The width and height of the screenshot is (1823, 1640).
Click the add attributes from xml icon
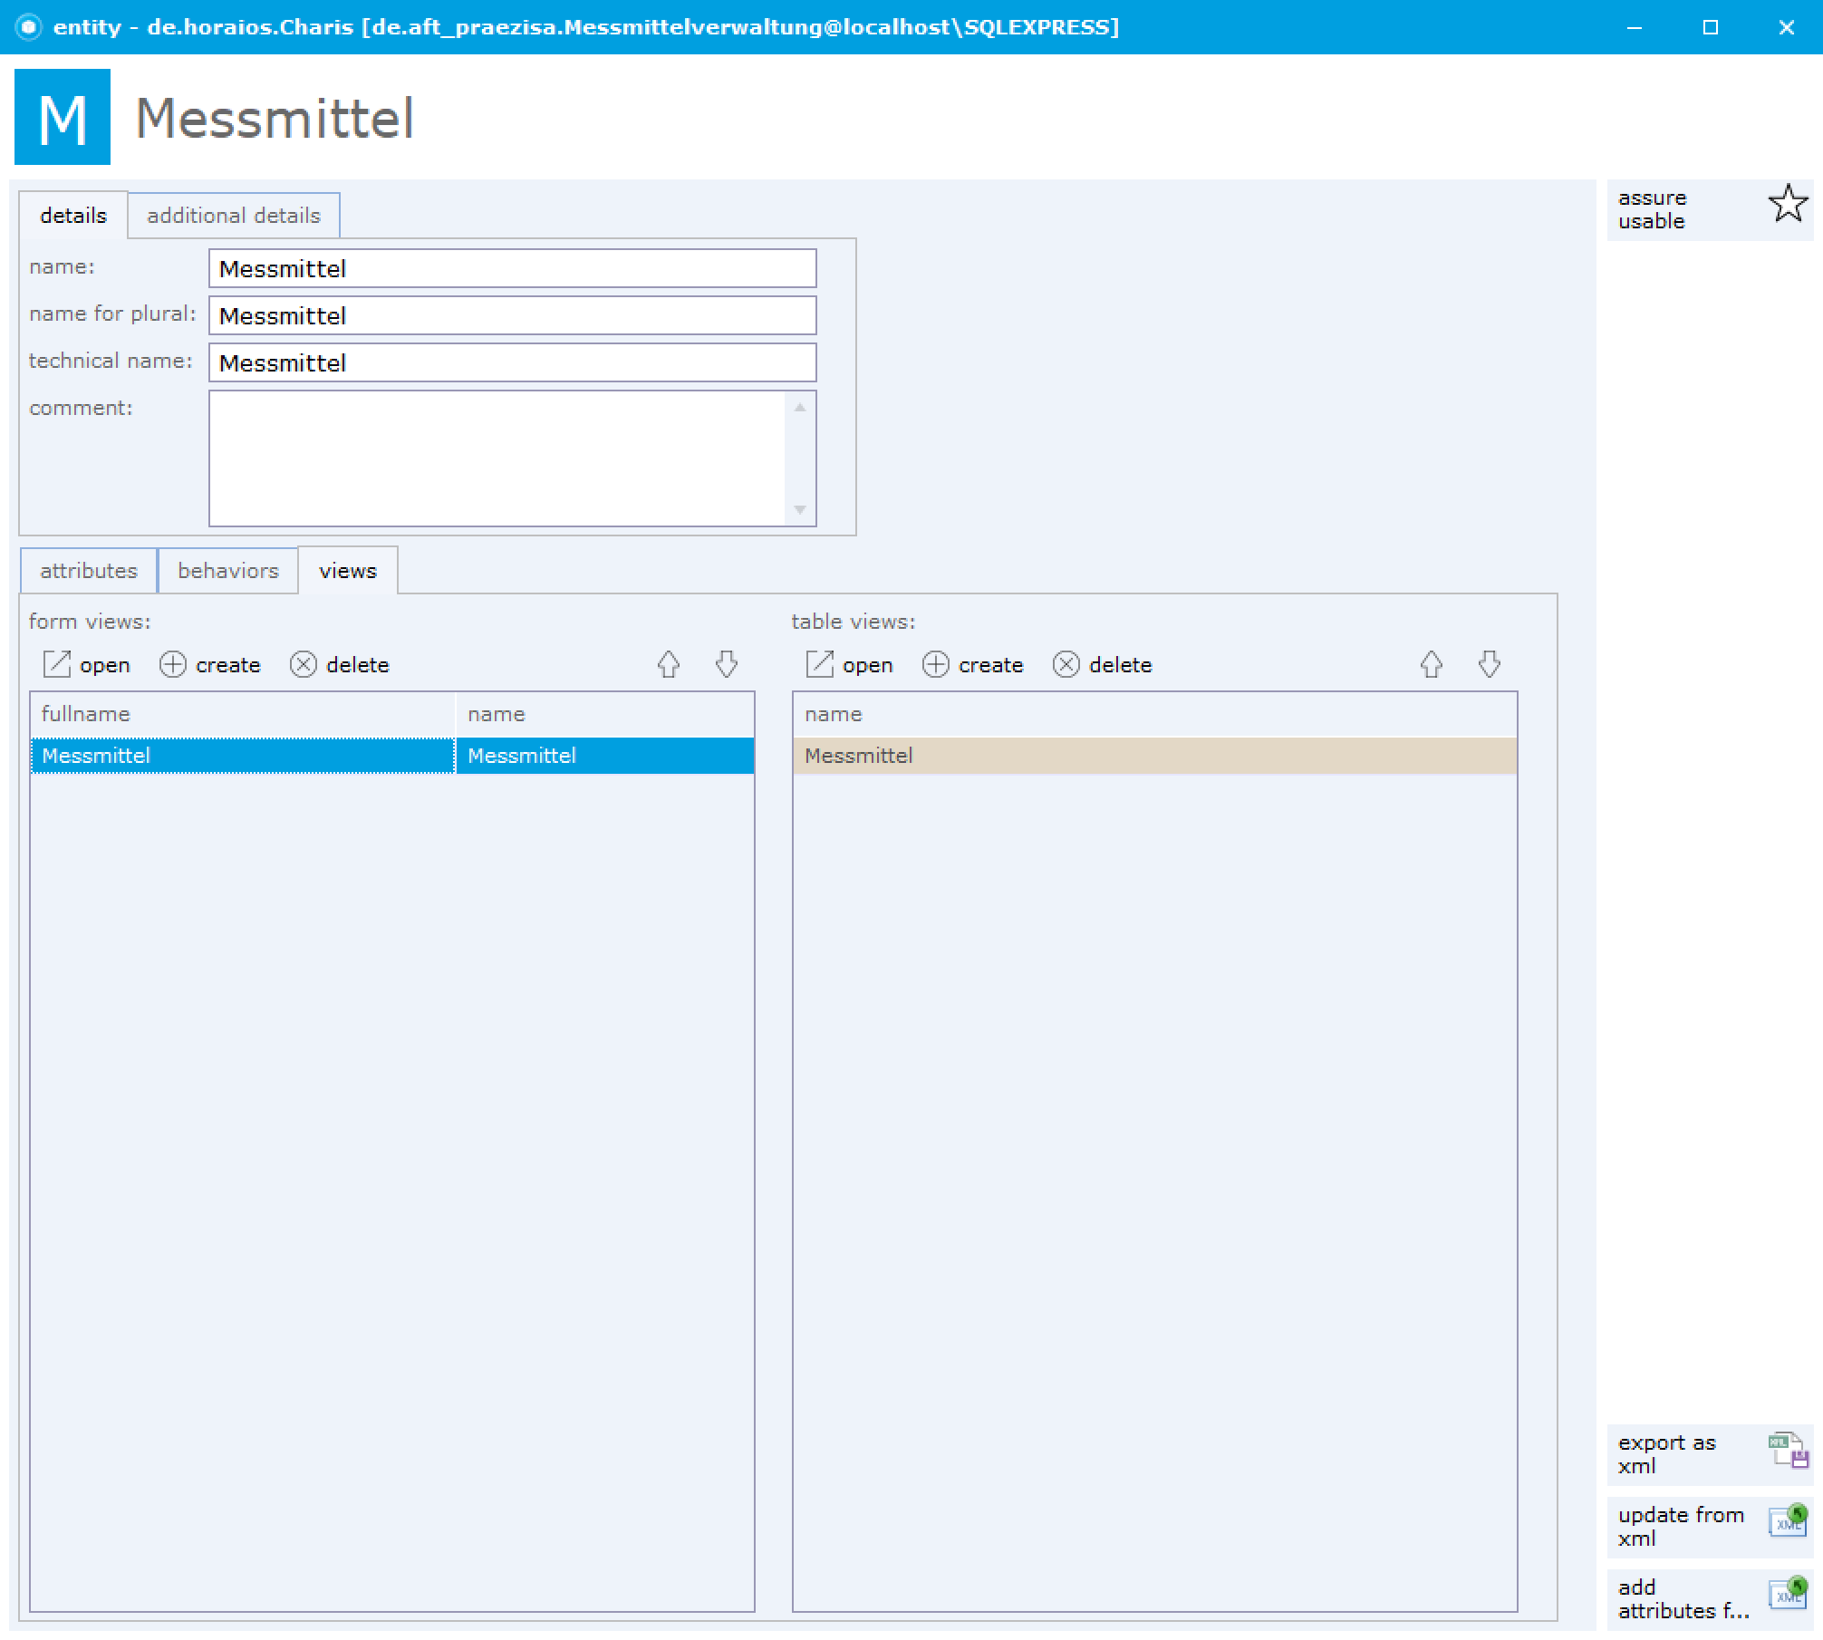click(x=1787, y=1594)
